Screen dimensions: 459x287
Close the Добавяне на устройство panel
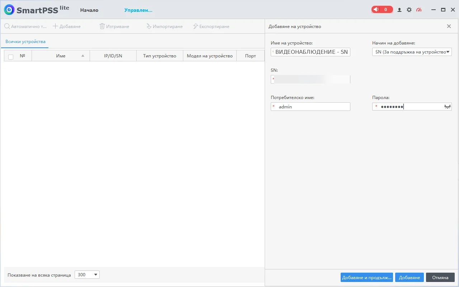449,26
